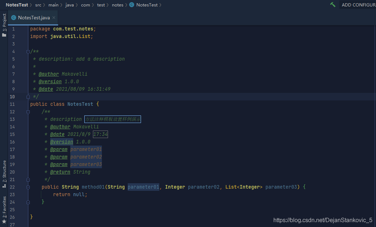Click the class icon in the breadcrumb
Screen dimensions: 376x227
[132, 5]
